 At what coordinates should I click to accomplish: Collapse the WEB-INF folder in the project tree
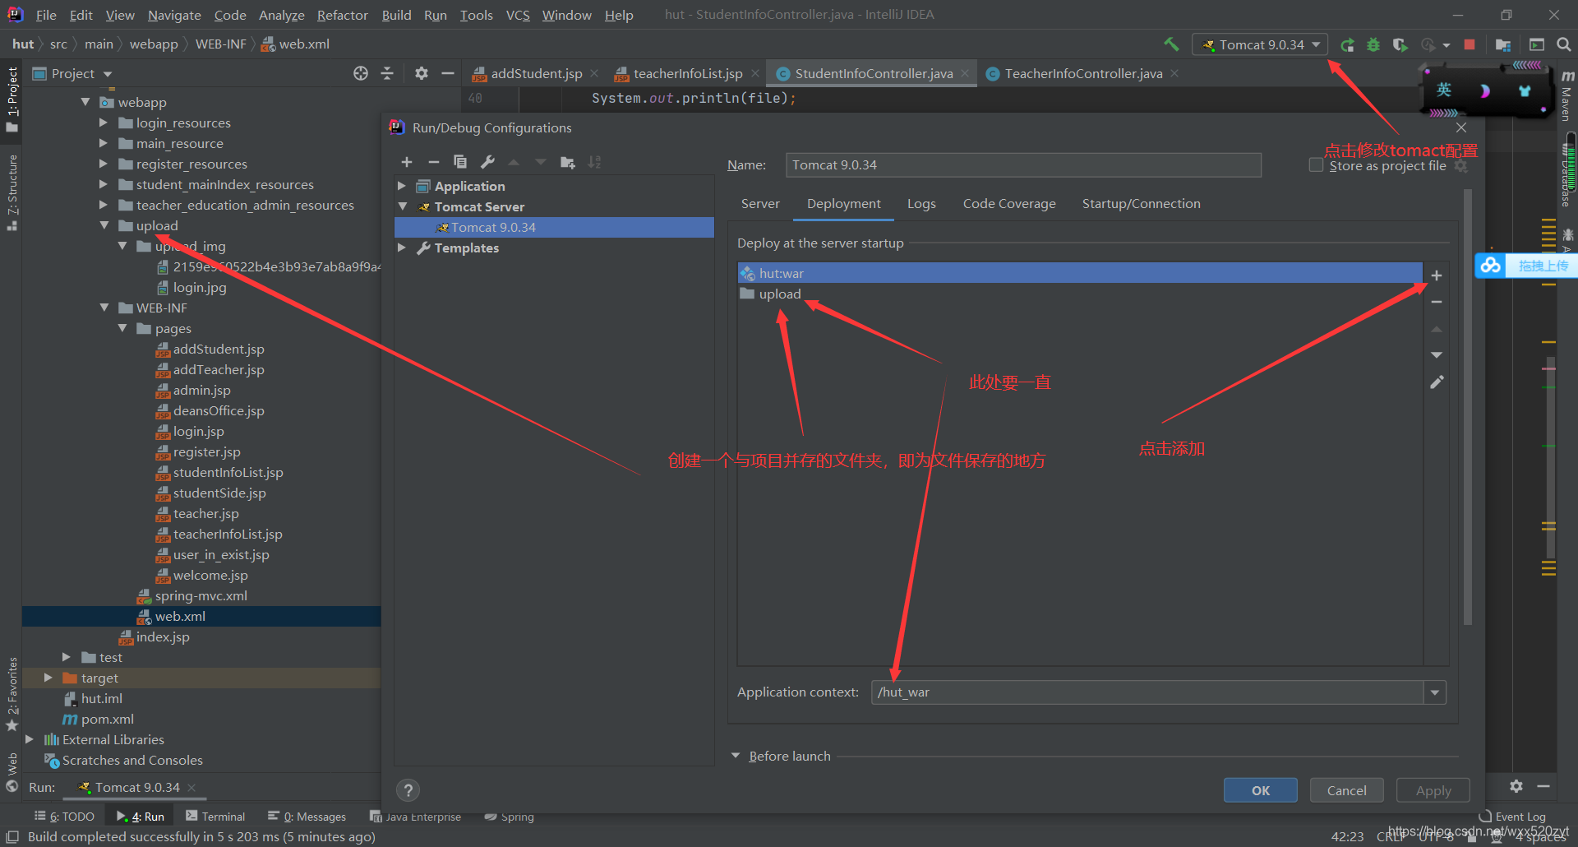pyautogui.click(x=104, y=308)
